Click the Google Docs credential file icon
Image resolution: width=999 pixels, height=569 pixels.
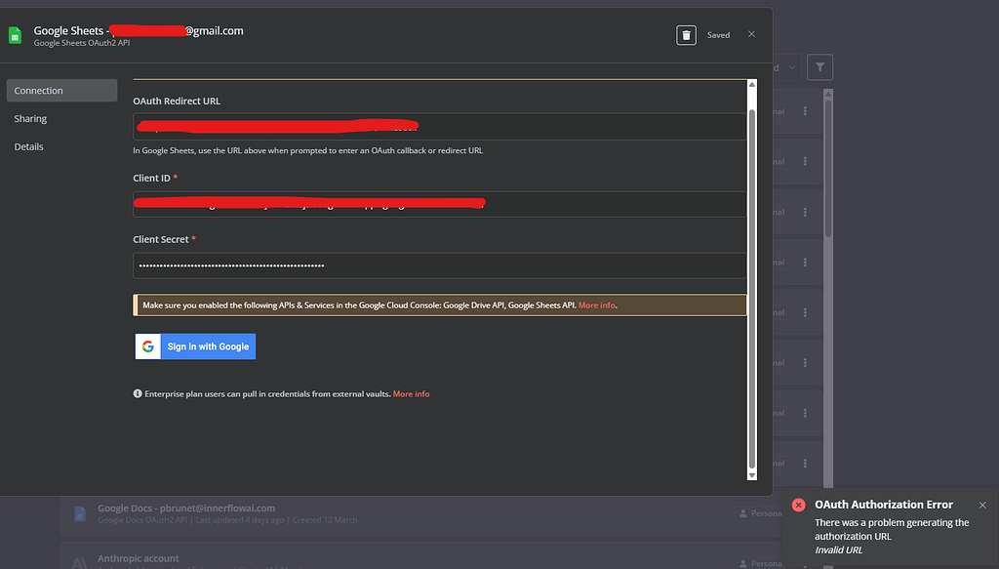point(80,513)
